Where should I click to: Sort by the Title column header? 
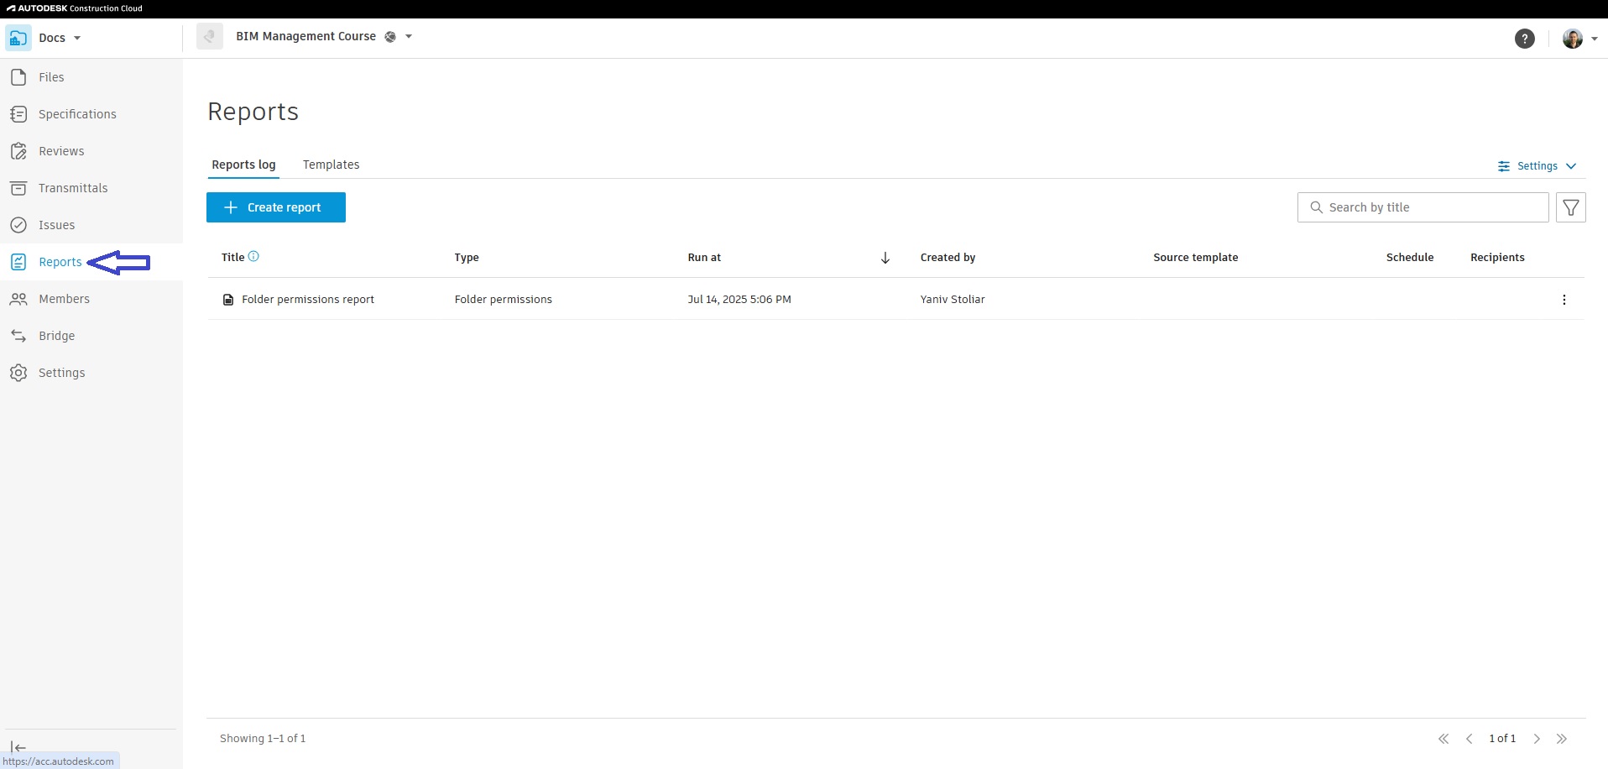232,258
